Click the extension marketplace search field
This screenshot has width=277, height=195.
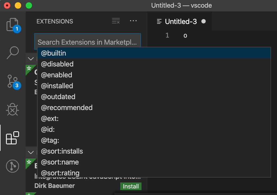(x=87, y=40)
